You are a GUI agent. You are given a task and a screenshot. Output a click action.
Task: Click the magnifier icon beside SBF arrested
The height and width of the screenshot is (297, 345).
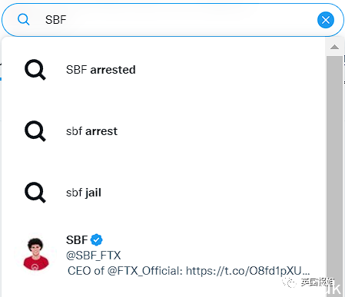click(35, 70)
